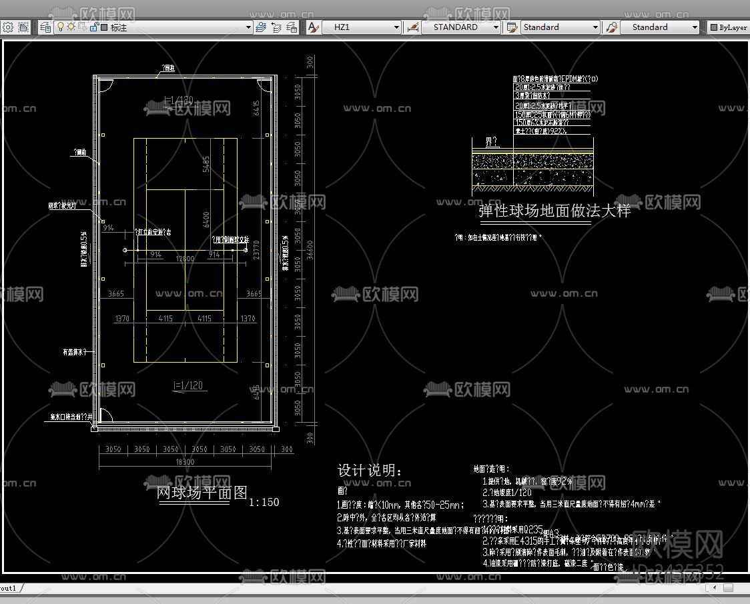Viewport: 750px width, 604px height.
Task: Click the left 1370 dimension text
Action: [x=122, y=318]
